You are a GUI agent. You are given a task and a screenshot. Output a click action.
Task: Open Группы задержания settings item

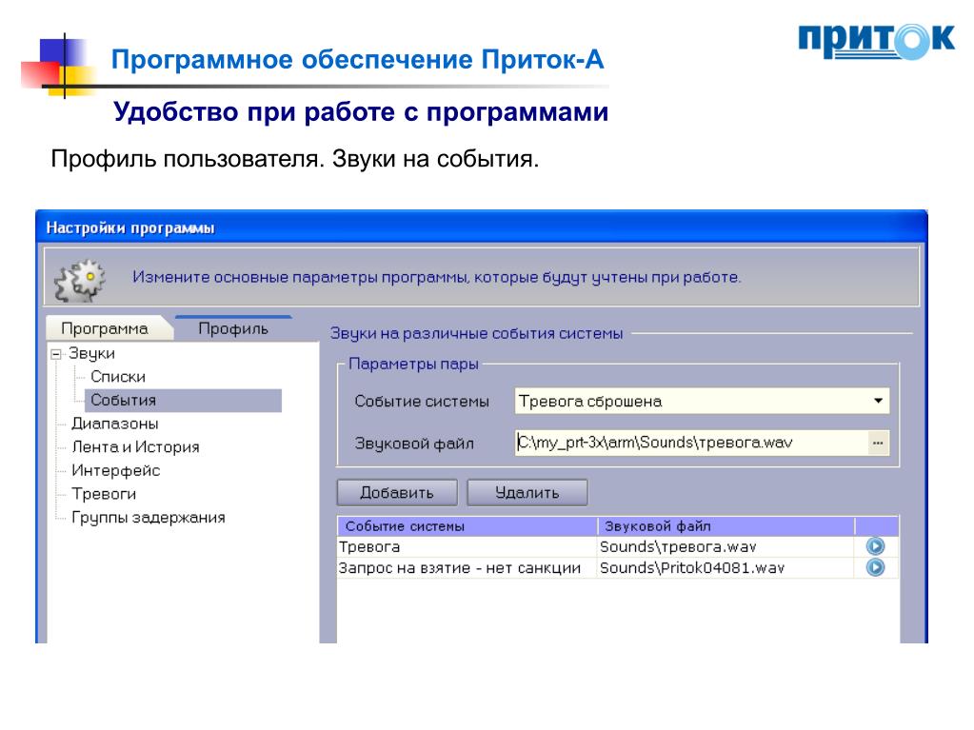148,518
